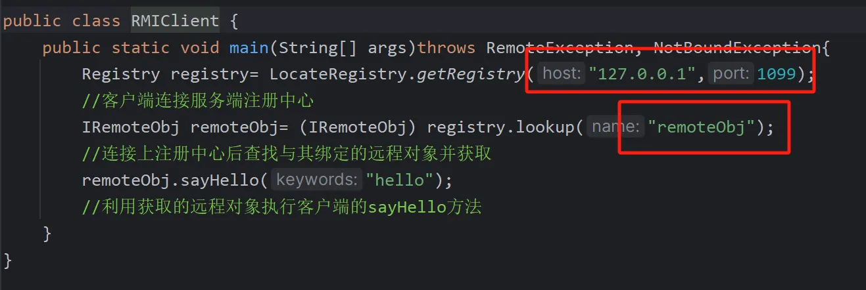Click the getRegistry method call
Image resolution: width=866 pixels, height=290 pixels.
click(x=471, y=74)
